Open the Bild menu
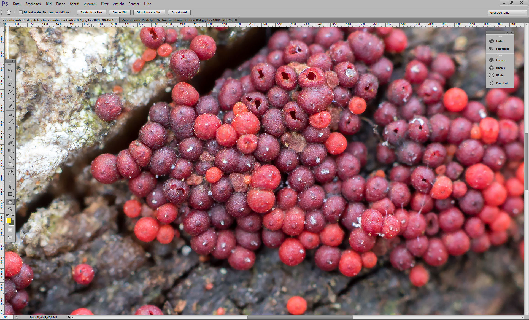This screenshot has width=529, height=320. pos(49,4)
